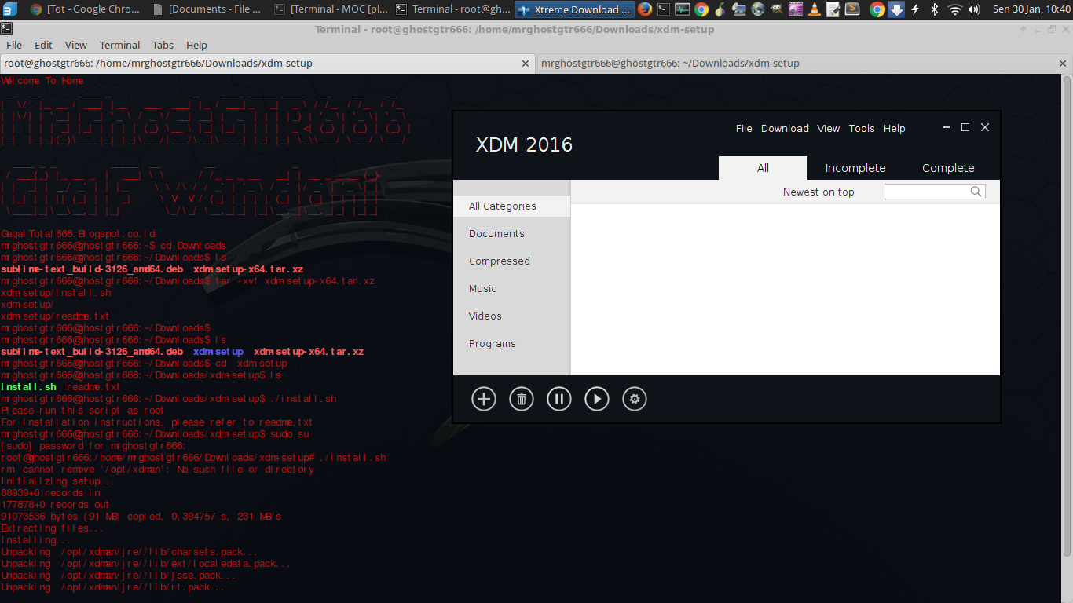Screen dimensions: 1073x603
Task: Open XDM settings gear icon
Action: (x=635, y=399)
